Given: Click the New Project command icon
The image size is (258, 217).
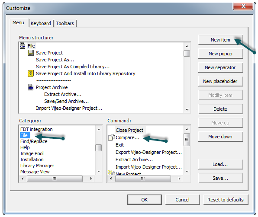Looking at the screenshot, I should pyautogui.click(x=111, y=173).
